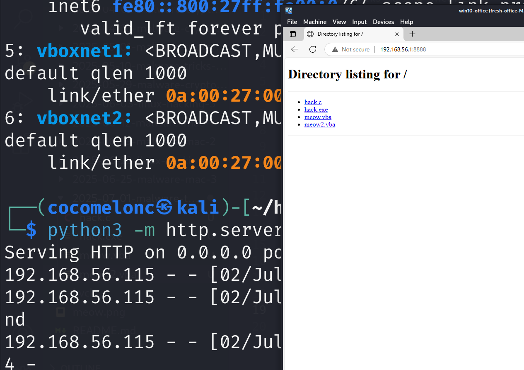Open the Input menu in VirtualBox

pos(360,22)
